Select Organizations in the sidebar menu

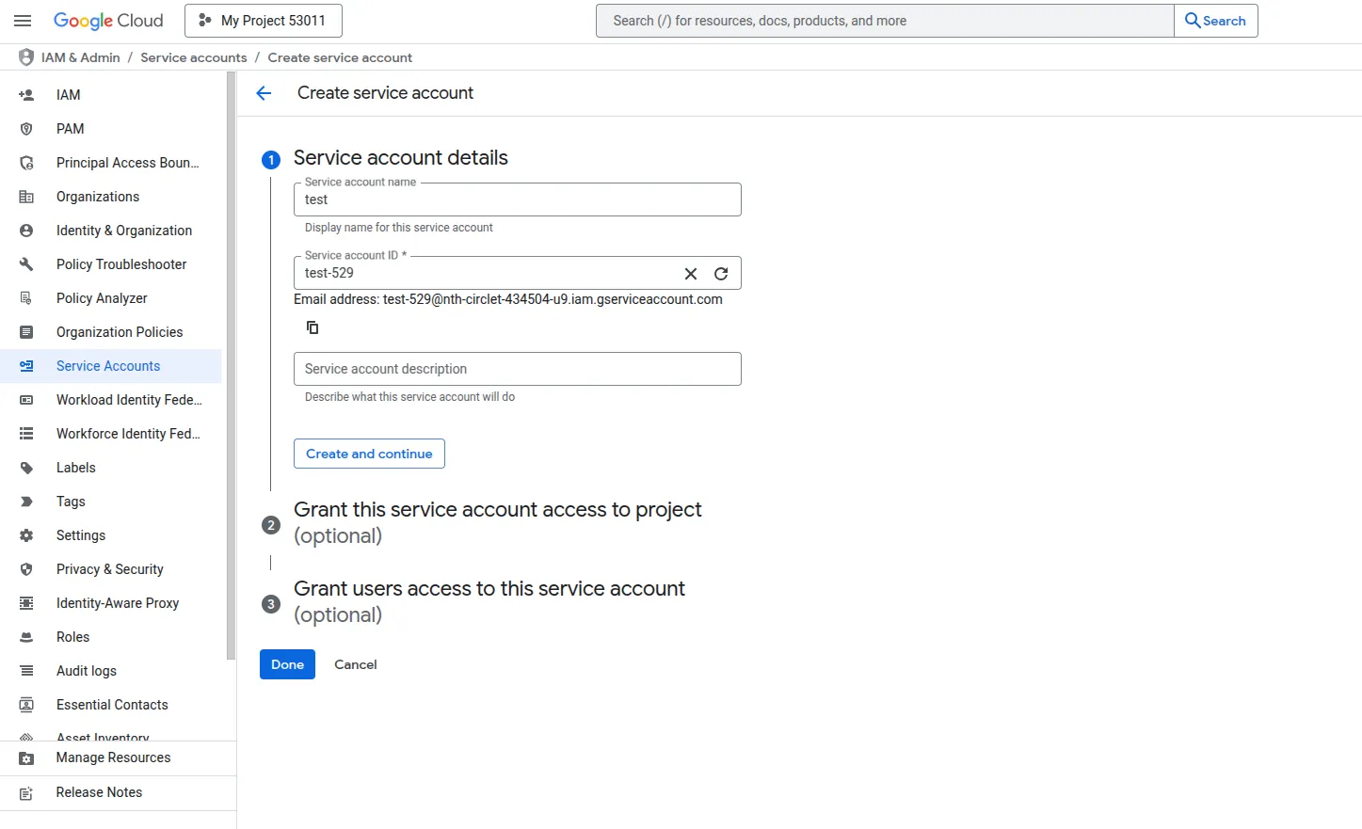97,197
